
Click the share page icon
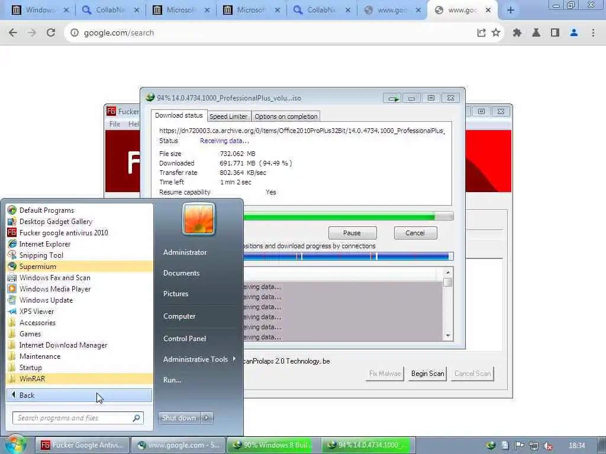tap(481, 33)
